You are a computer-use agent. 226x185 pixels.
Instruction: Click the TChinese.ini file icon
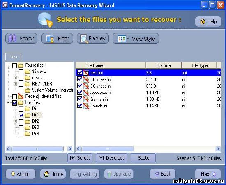[86, 79]
